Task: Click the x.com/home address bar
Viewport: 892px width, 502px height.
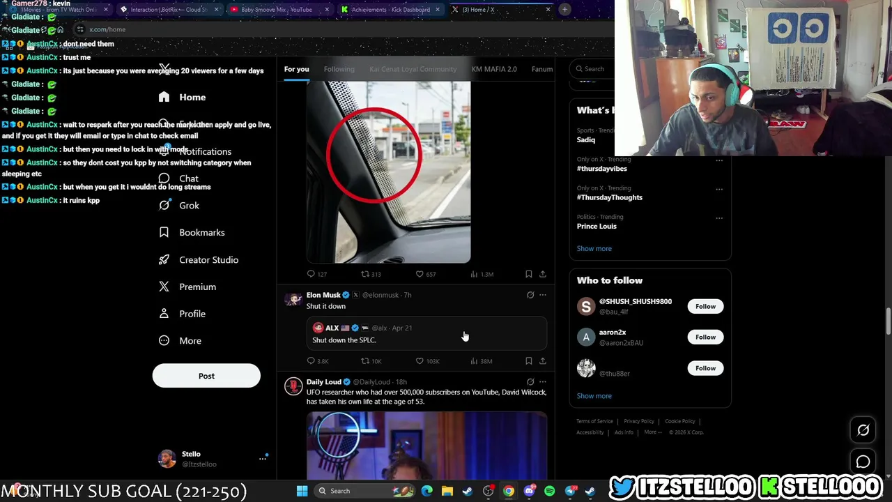Action: 341,29
